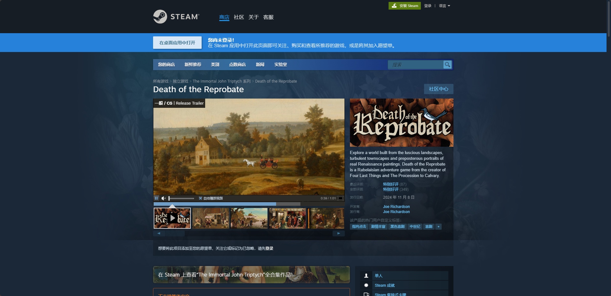Go to the 商店 store tab
Viewport: 611px width, 296px height.
click(x=224, y=17)
